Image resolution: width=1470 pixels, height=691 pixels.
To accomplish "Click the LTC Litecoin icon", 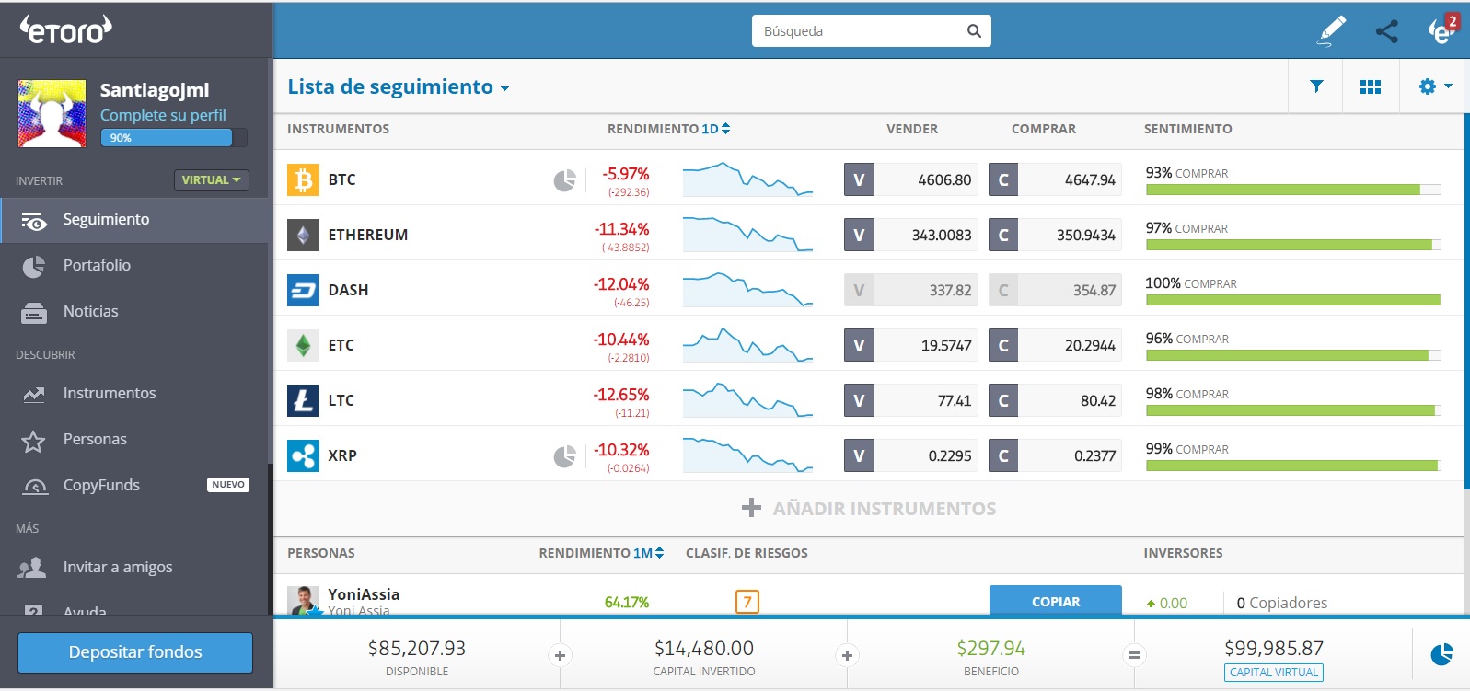I will coord(303,400).
